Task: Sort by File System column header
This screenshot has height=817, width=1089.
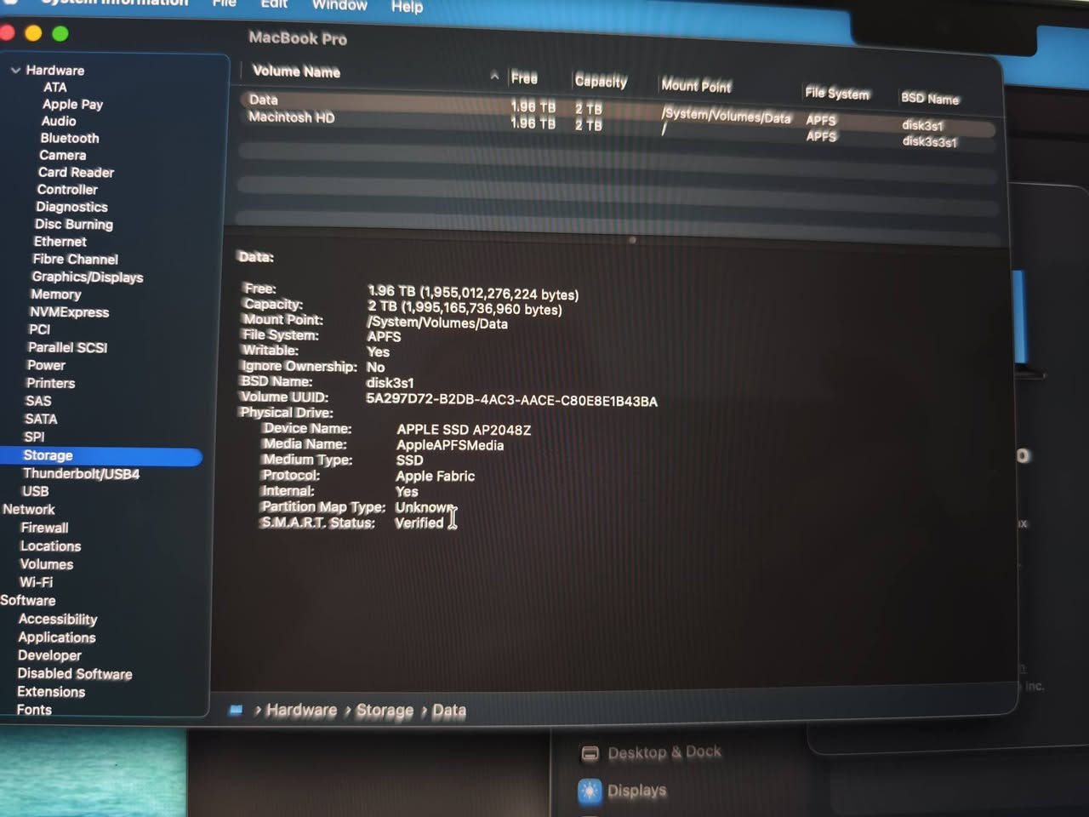Action: [x=837, y=93]
